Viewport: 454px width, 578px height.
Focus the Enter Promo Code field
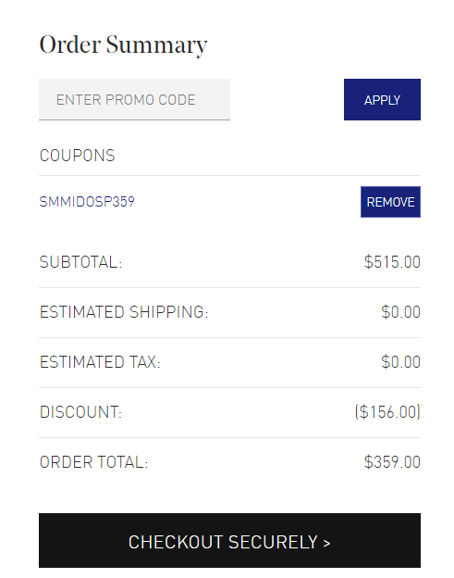(134, 99)
